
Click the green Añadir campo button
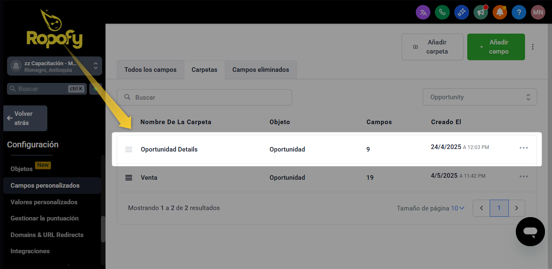496,47
